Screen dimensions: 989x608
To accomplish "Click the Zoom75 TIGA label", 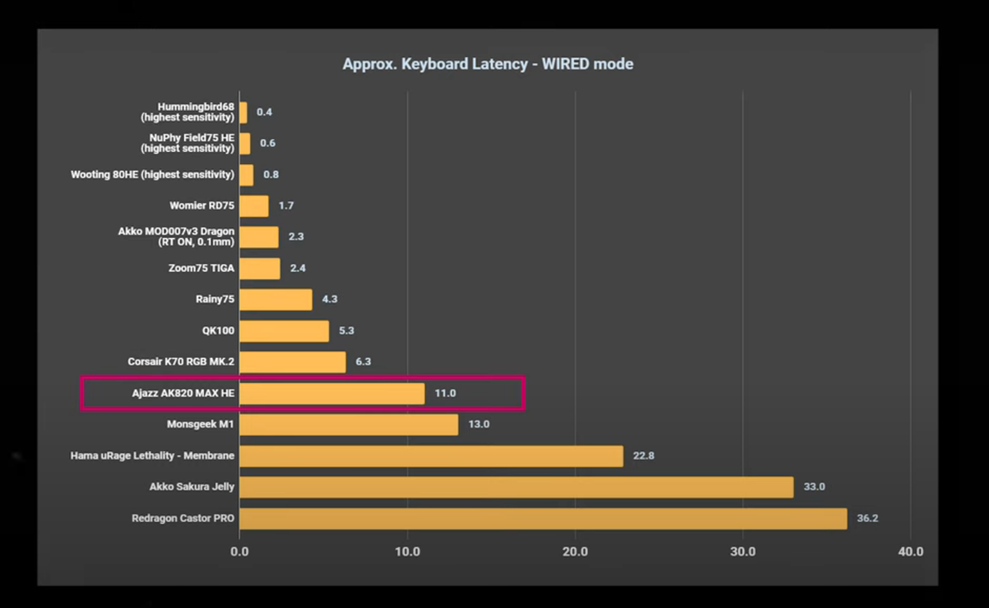I will pyautogui.click(x=201, y=268).
